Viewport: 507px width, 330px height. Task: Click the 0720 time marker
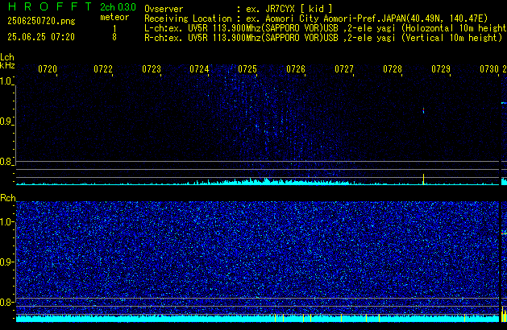(x=48, y=69)
